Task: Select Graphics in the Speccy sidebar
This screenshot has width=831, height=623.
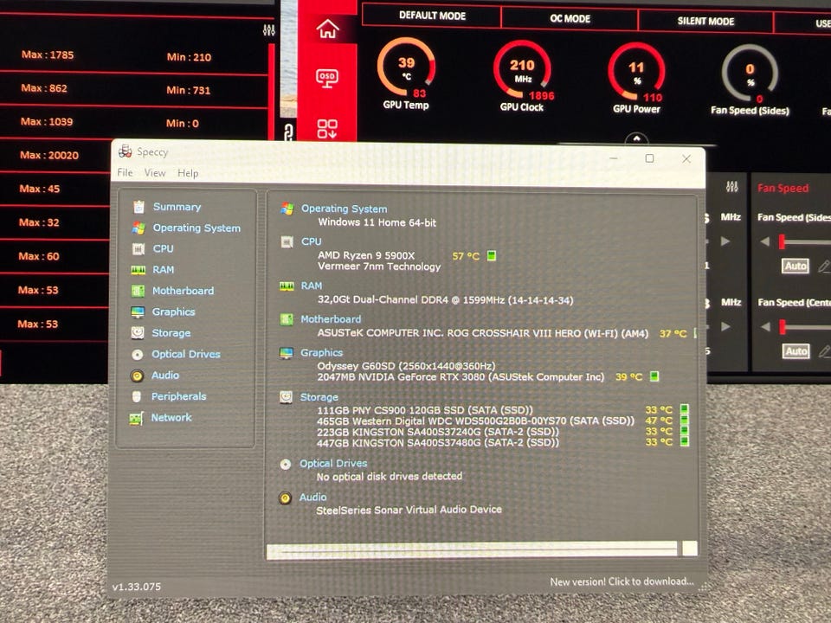Action: 173,312
